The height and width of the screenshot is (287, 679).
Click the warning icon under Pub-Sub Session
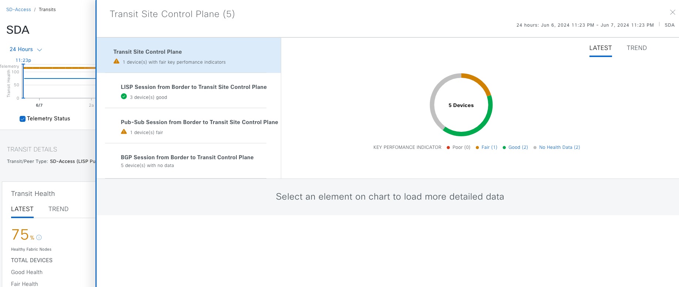pyautogui.click(x=124, y=132)
